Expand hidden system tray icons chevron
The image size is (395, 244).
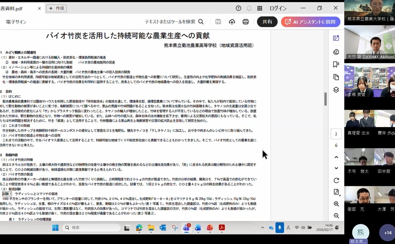[x=262, y=228]
